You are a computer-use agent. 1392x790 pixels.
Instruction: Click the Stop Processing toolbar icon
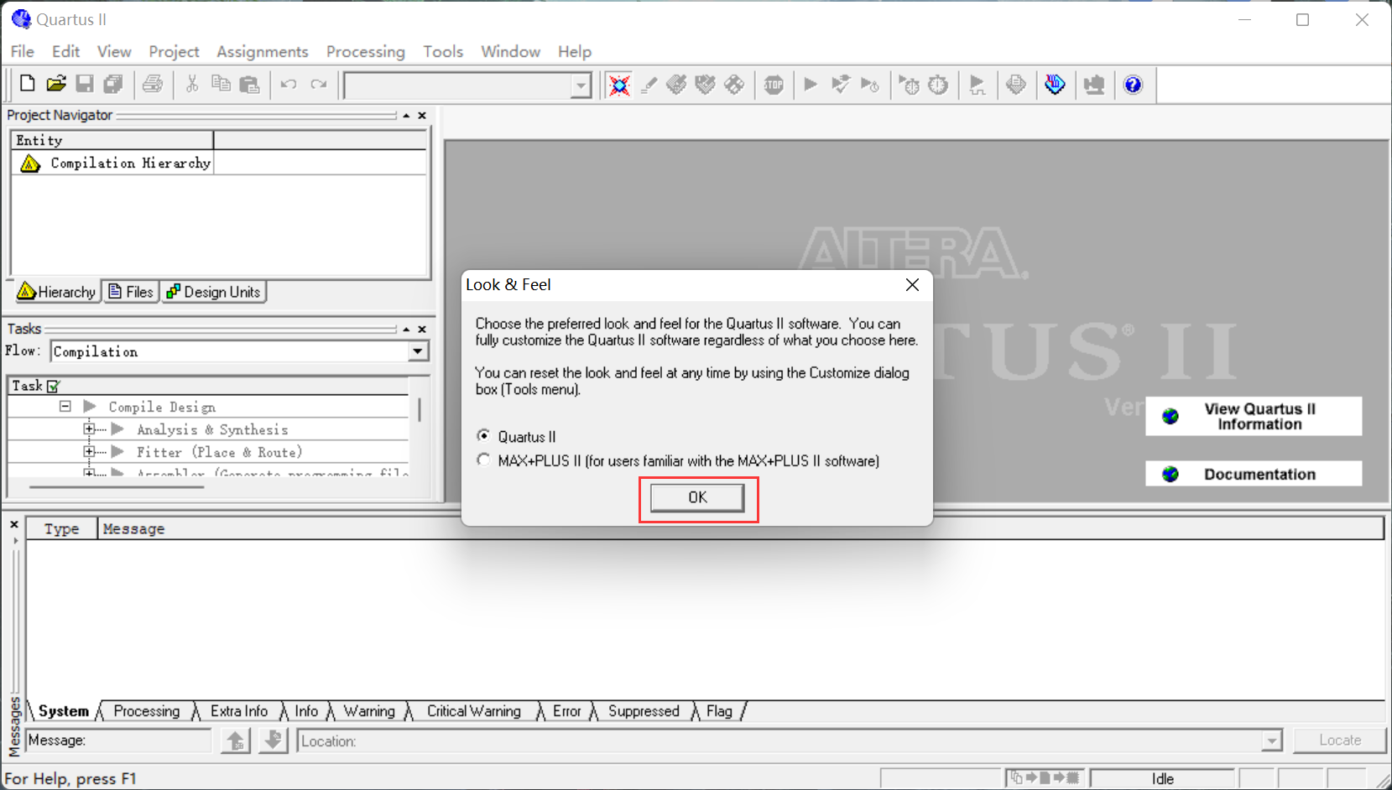point(773,84)
